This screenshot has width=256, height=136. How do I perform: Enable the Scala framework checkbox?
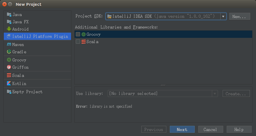click(78, 42)
